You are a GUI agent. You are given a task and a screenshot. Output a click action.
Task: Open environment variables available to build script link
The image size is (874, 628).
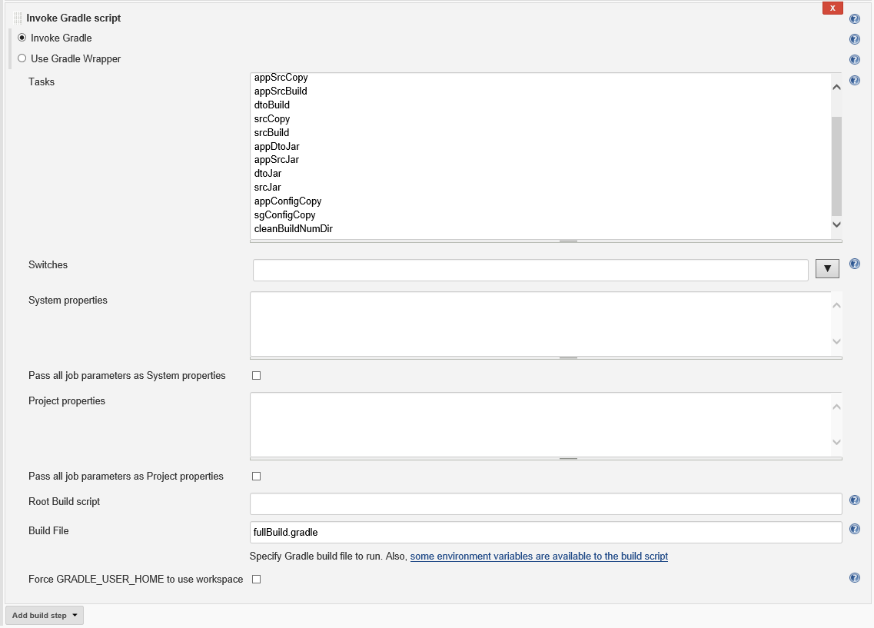[539, 556]
